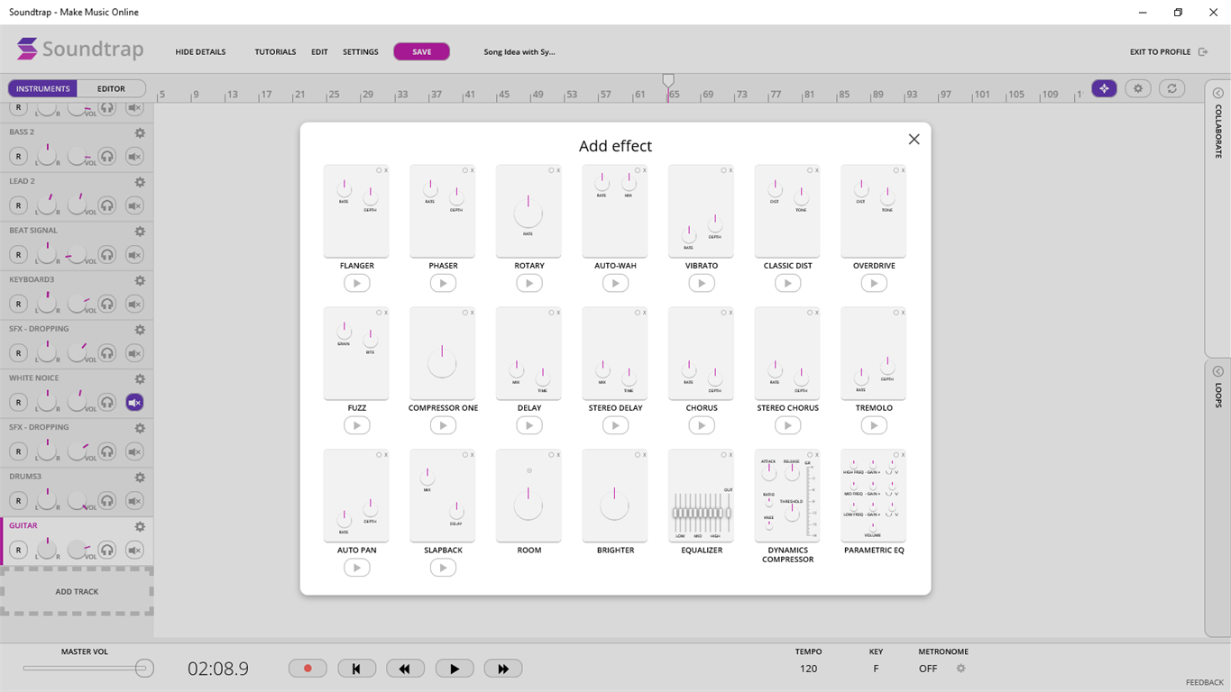Viewport: 1231px width, 692px height.
Task: Open settings gear for GUITAR track
Action: click(x=140, y=526)
